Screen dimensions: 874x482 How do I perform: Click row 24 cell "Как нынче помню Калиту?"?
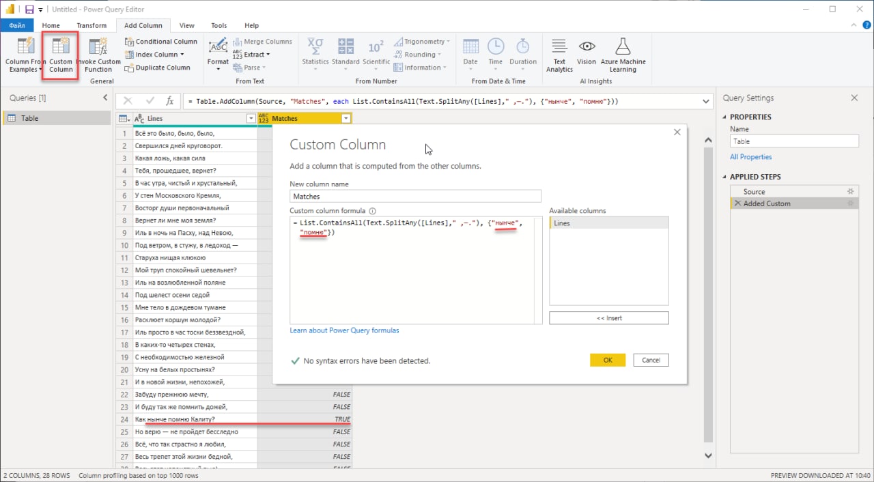[x=194, y=419]
